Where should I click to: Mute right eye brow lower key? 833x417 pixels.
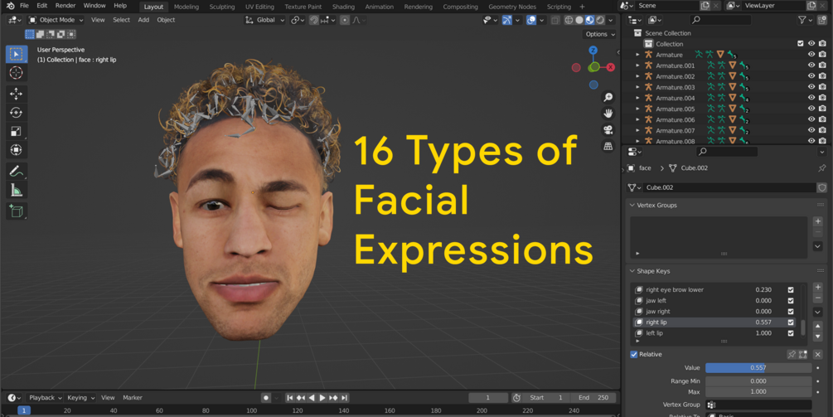pos(791,290)
